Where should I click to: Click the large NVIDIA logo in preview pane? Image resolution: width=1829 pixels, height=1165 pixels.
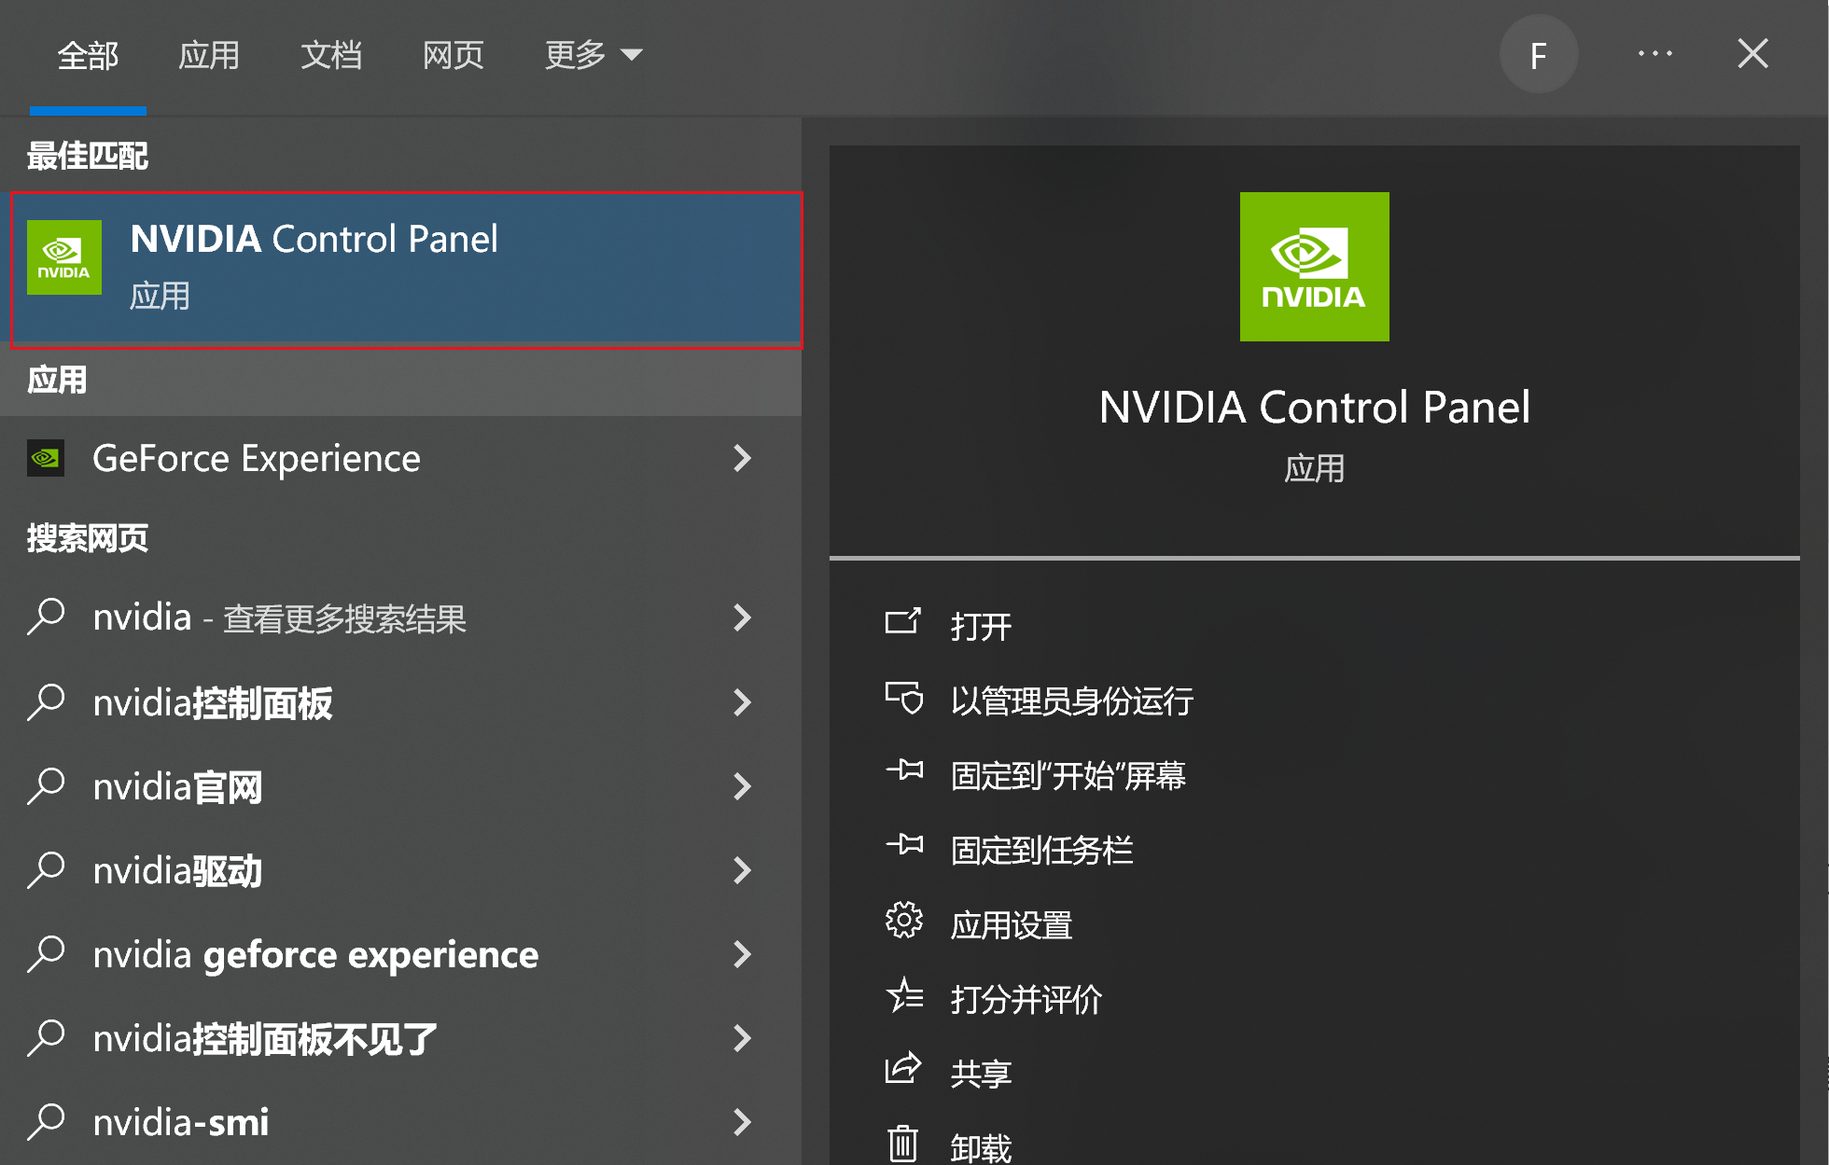tap(1314, 267)
